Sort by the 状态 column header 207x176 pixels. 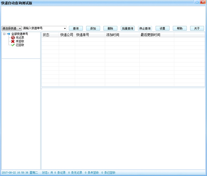point(50,35)
